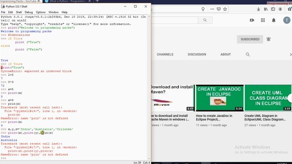
Task: Switch to the CHANNELS tab
Action: coord(165,55)
